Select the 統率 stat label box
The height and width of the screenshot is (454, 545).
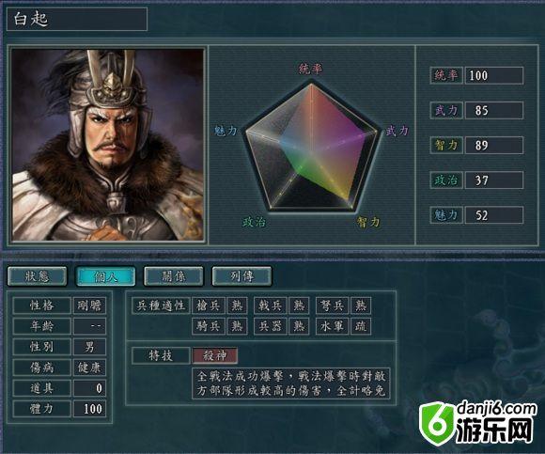446,75
